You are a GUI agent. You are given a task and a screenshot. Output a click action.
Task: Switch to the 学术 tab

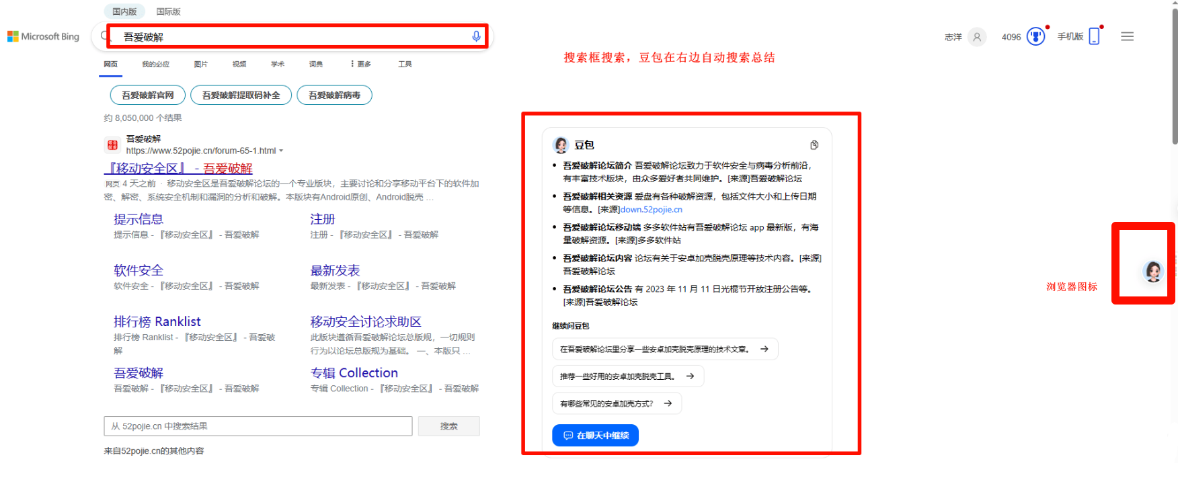278,65
